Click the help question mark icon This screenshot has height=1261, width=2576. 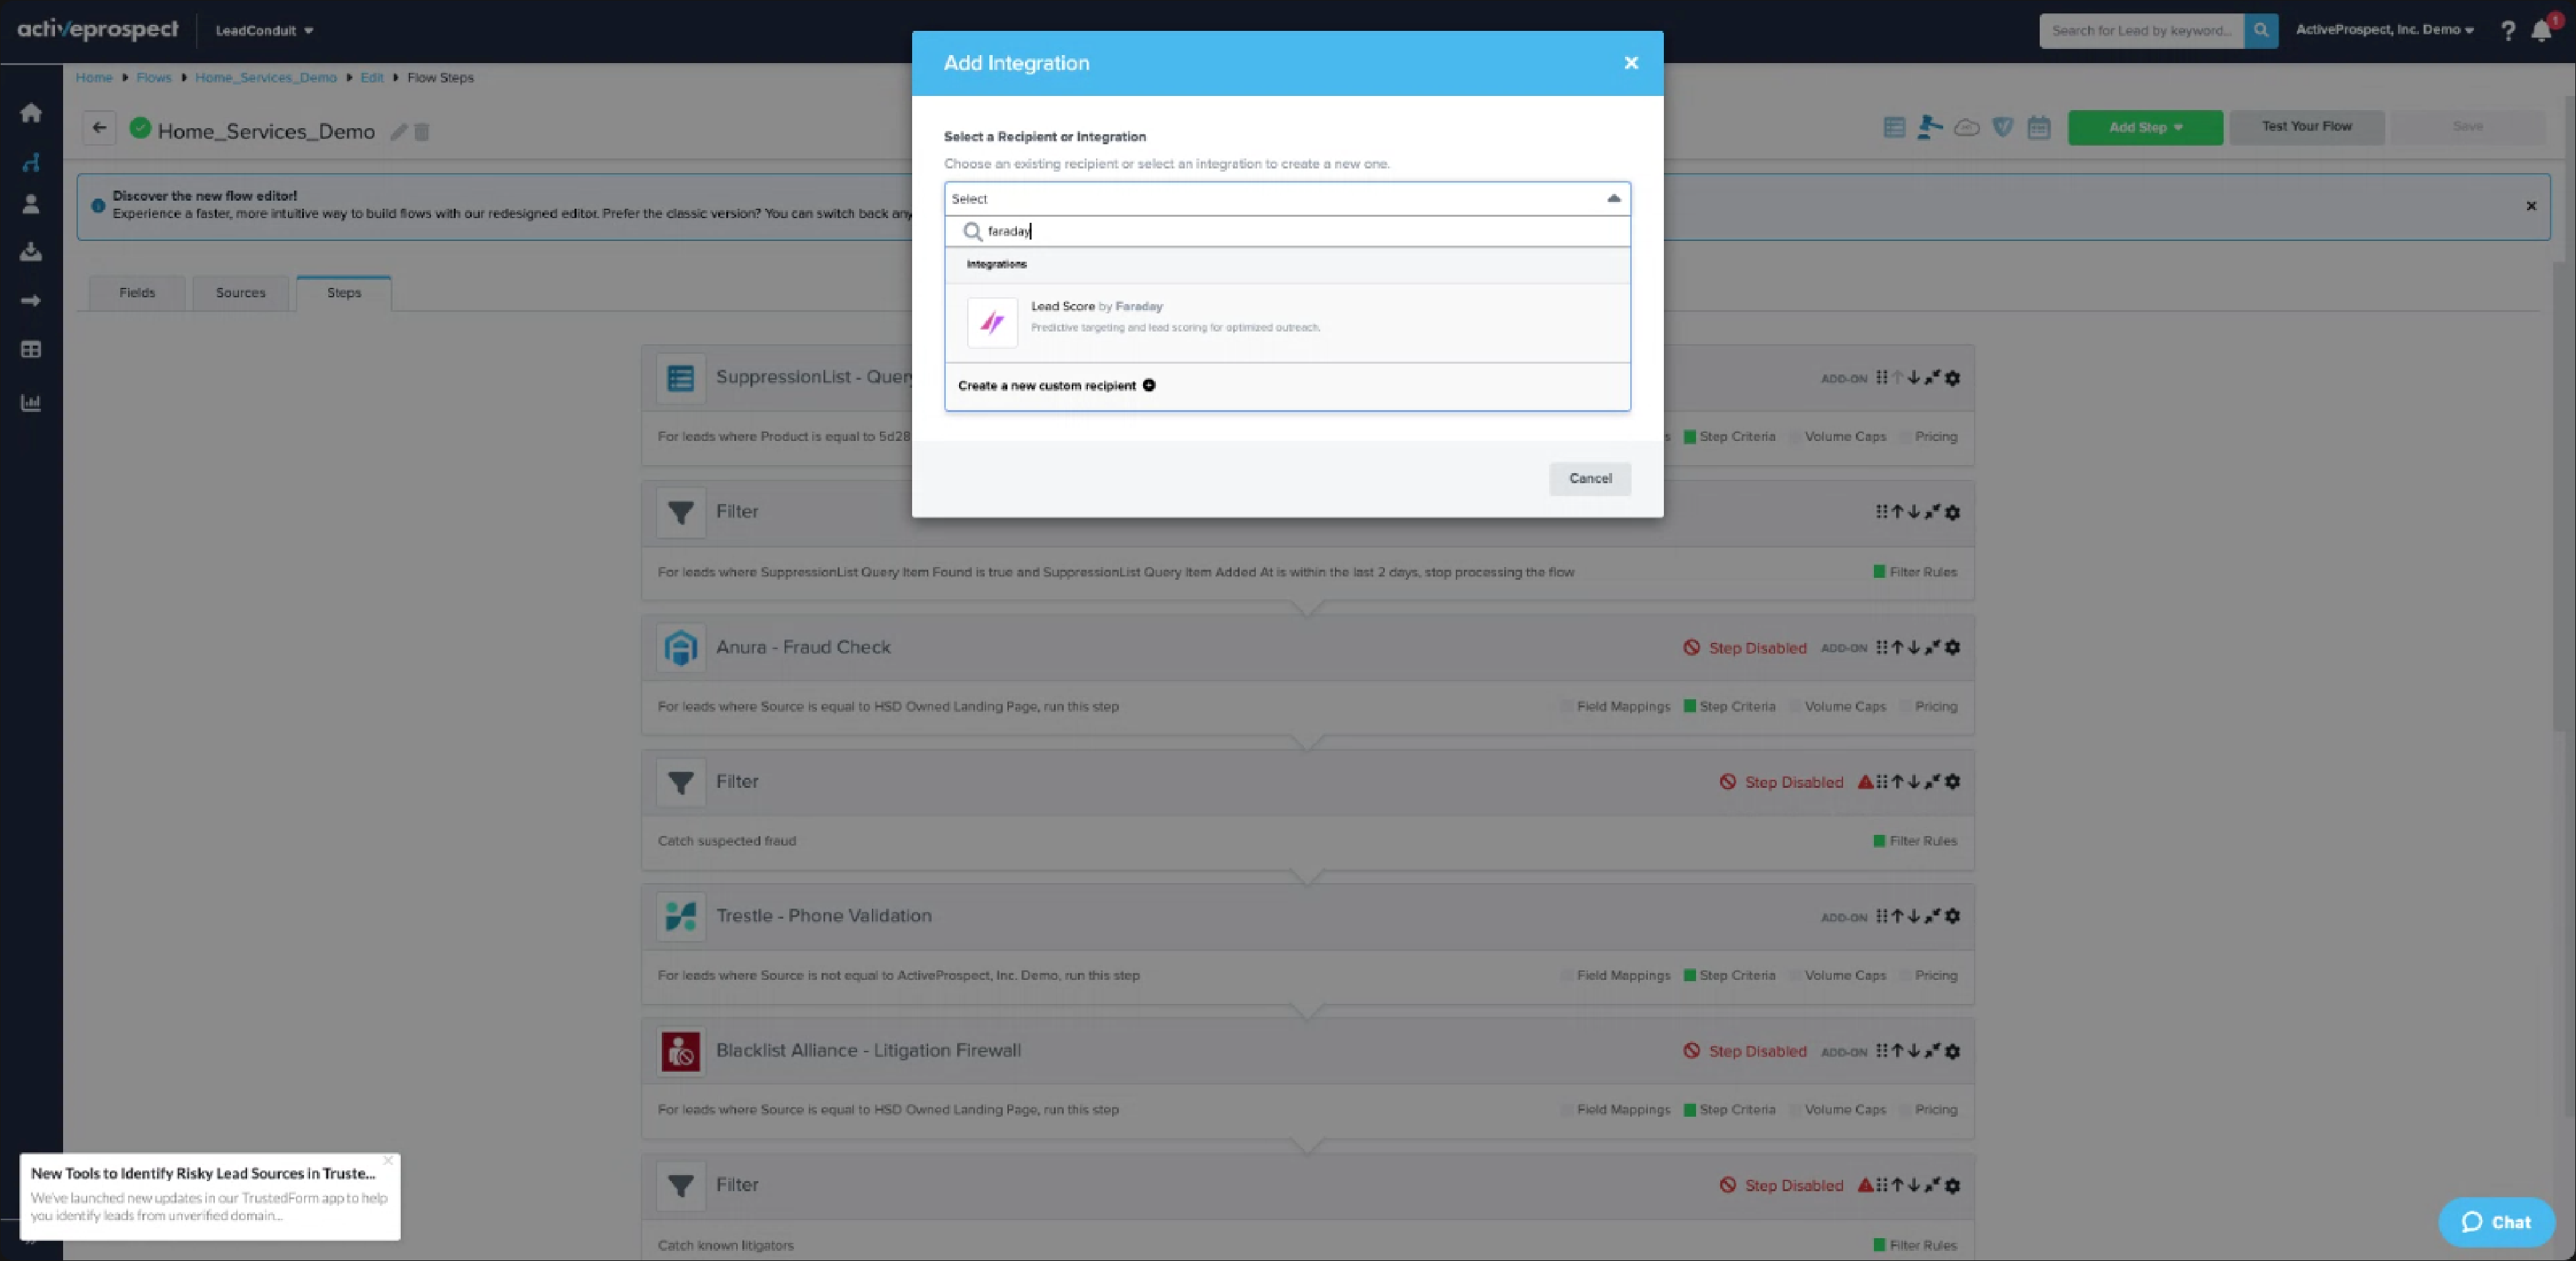pos(2507,31)
